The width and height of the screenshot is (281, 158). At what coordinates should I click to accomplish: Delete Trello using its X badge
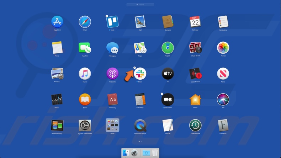(107, 16)
